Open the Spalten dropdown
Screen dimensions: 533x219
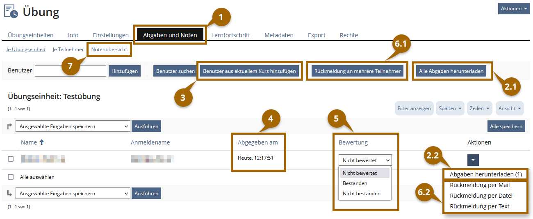pyautogui.click(x=450, y=108)
